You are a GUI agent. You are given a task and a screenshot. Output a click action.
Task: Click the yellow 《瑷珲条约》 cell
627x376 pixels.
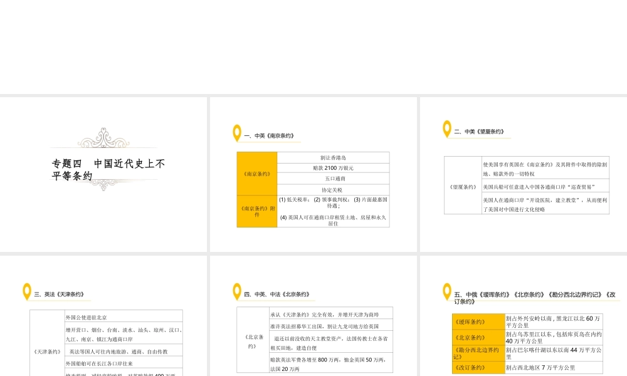click(478, 321)
